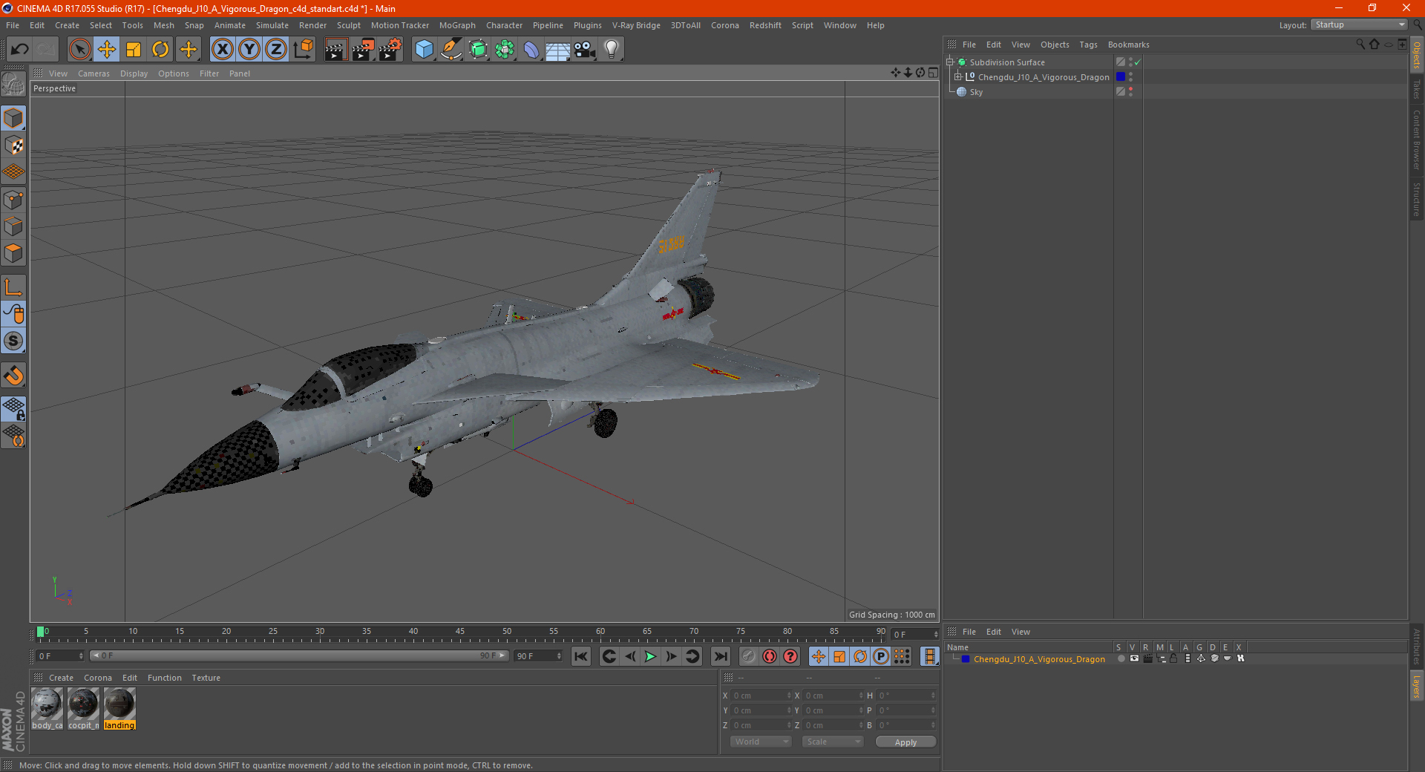Click Object Manager search magnifier icon

point(1360,45)
